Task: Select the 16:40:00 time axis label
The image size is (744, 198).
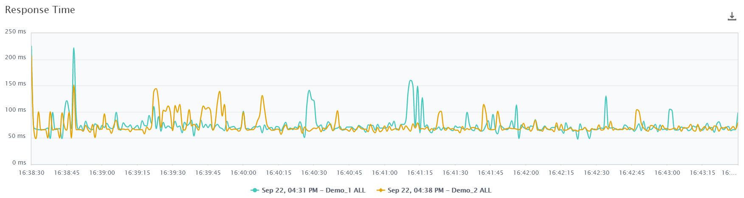Action: click(243, 173)
